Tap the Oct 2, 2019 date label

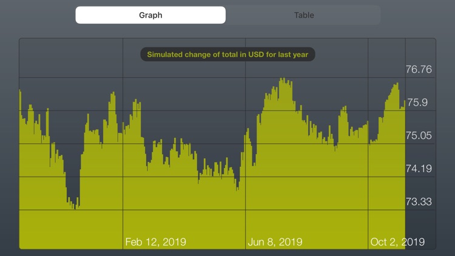coord(397,242)
